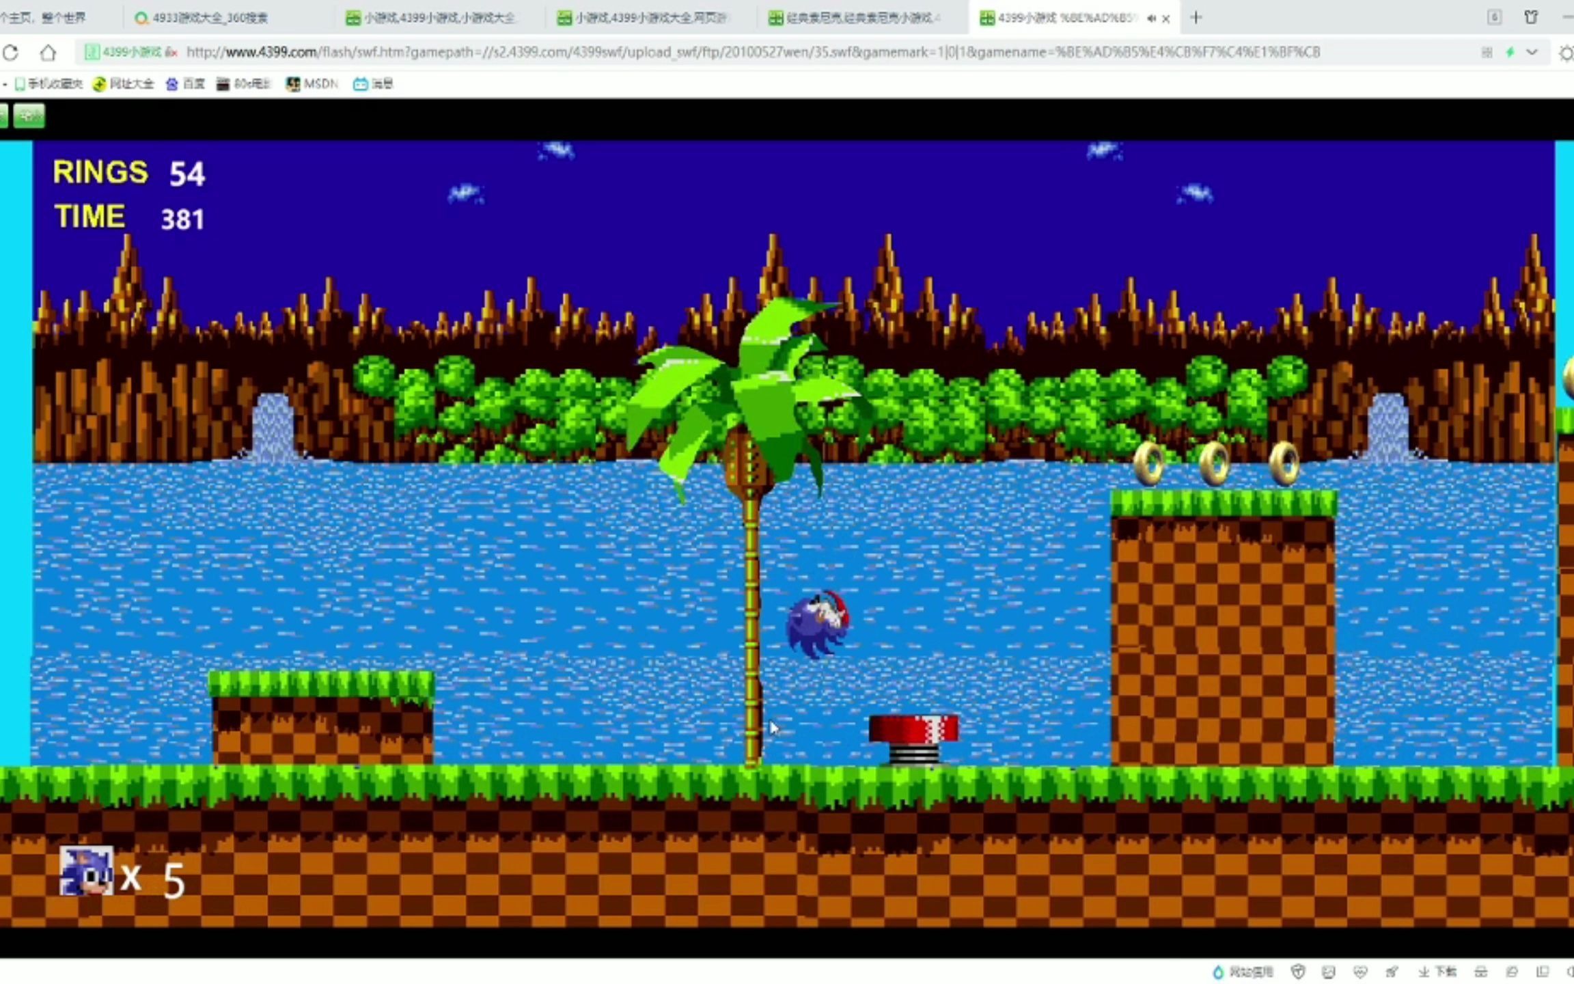Click the middle gold ring on platform
Image resolution: width=1574 pixels, height=984 pixels.
(1215, 463)
